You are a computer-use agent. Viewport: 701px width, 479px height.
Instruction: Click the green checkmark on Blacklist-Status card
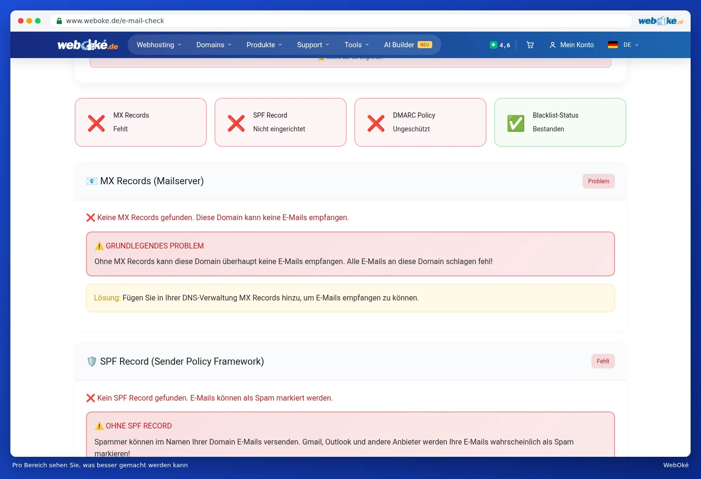(516, 123)
